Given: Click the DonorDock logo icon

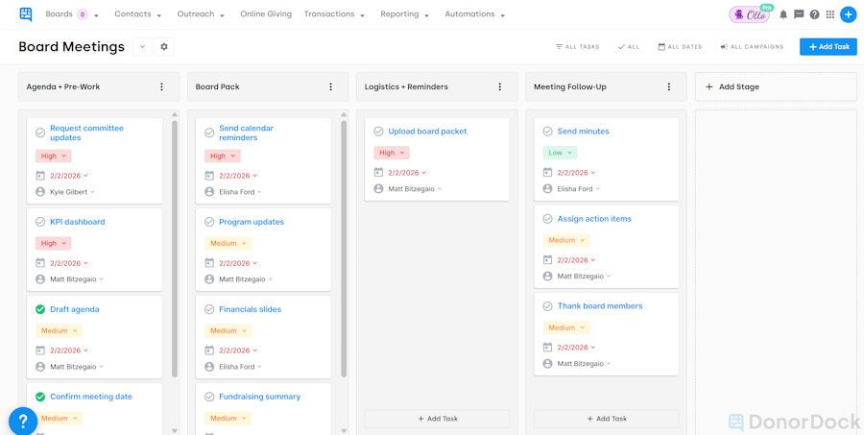Looking at the screenshot, I should pyautogui.click(x=25, y=14).
